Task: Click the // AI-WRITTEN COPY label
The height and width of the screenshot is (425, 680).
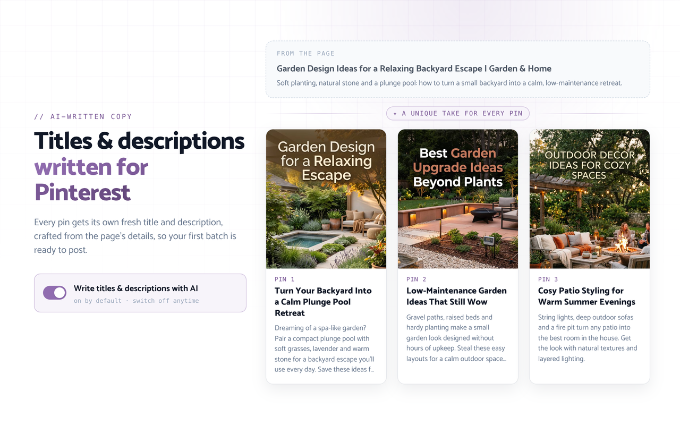Action: click(x=83, y=116)
